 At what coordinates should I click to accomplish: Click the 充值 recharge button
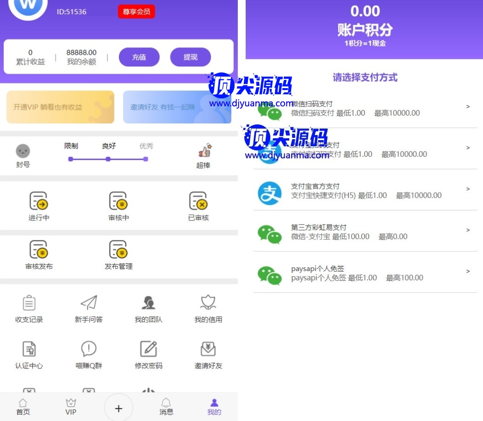coord(139,57)
